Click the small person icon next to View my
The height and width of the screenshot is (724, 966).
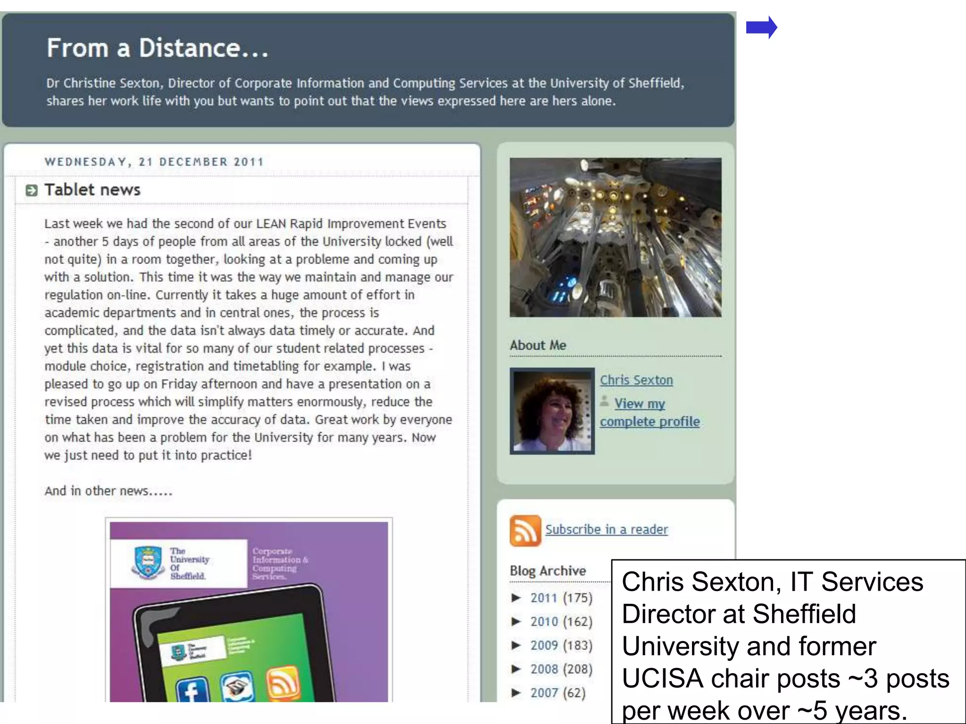point(604,401)
